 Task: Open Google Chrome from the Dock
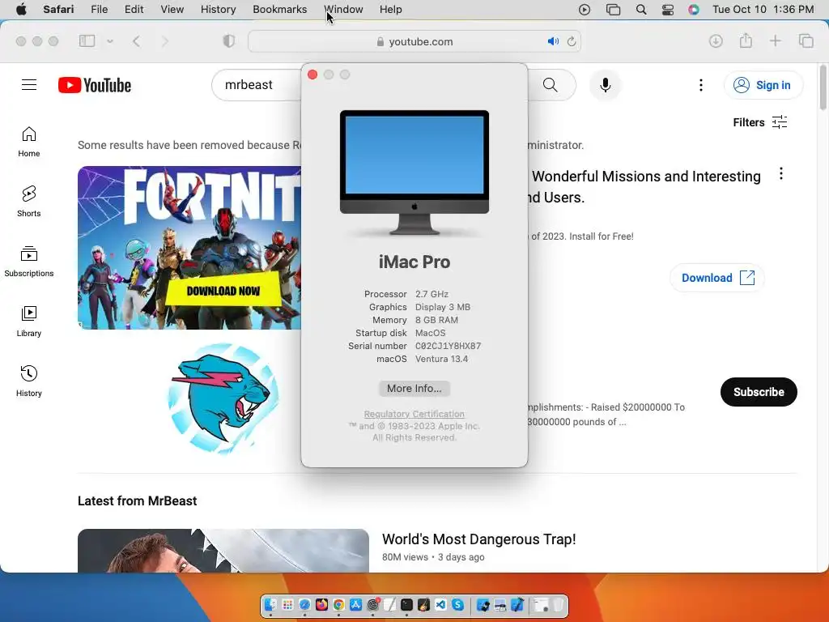coord(338,604)
